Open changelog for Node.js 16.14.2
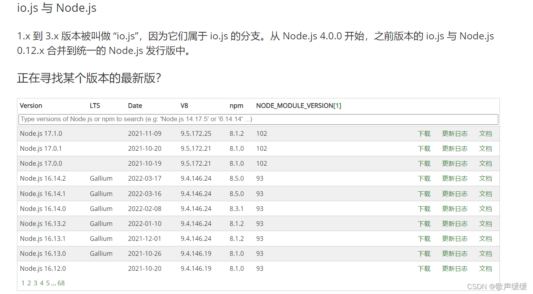The width and height of the screenshot is (533, 294). [x=455, y=178]
